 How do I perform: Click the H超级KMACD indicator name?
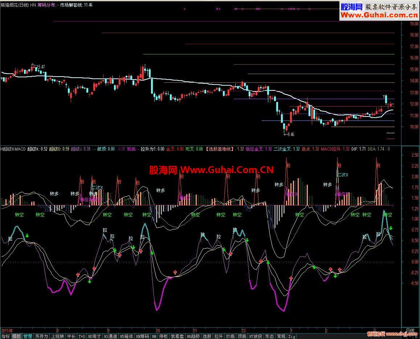pos(13,149)
